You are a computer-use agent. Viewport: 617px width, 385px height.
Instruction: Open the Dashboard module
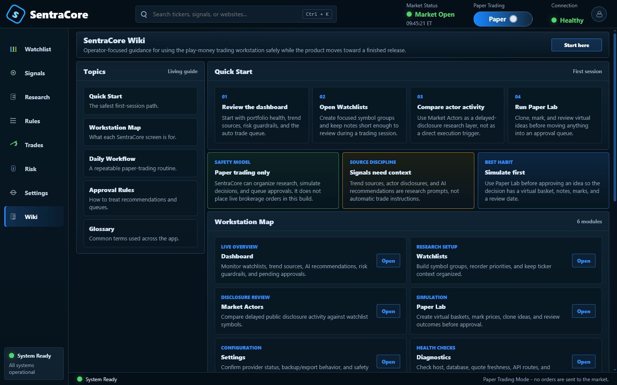388,261
